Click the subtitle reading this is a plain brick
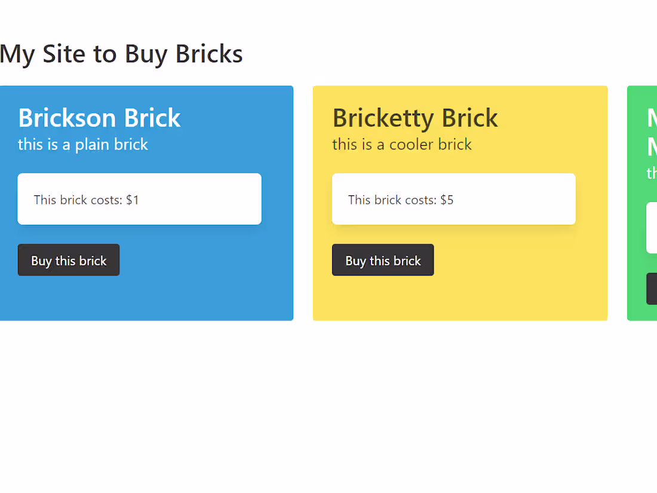Image resolution: width=657 pixels, height=493 pixels. point(82,144)
